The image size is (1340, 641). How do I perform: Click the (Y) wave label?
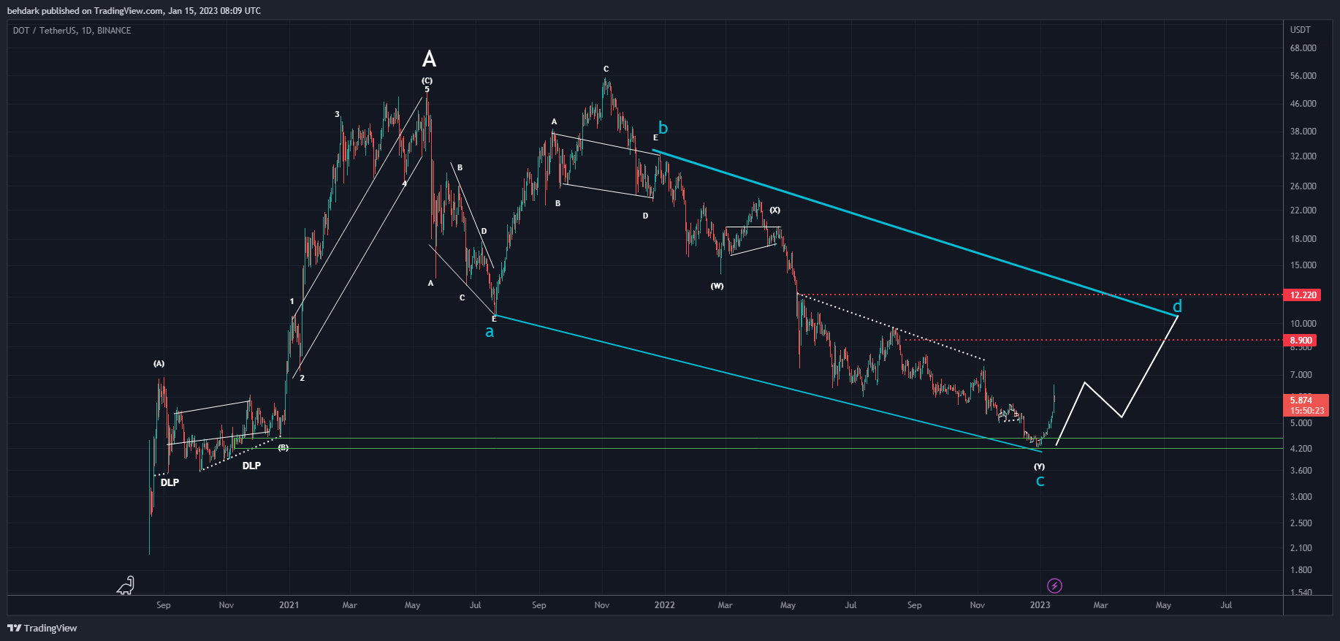(1039, 466)
